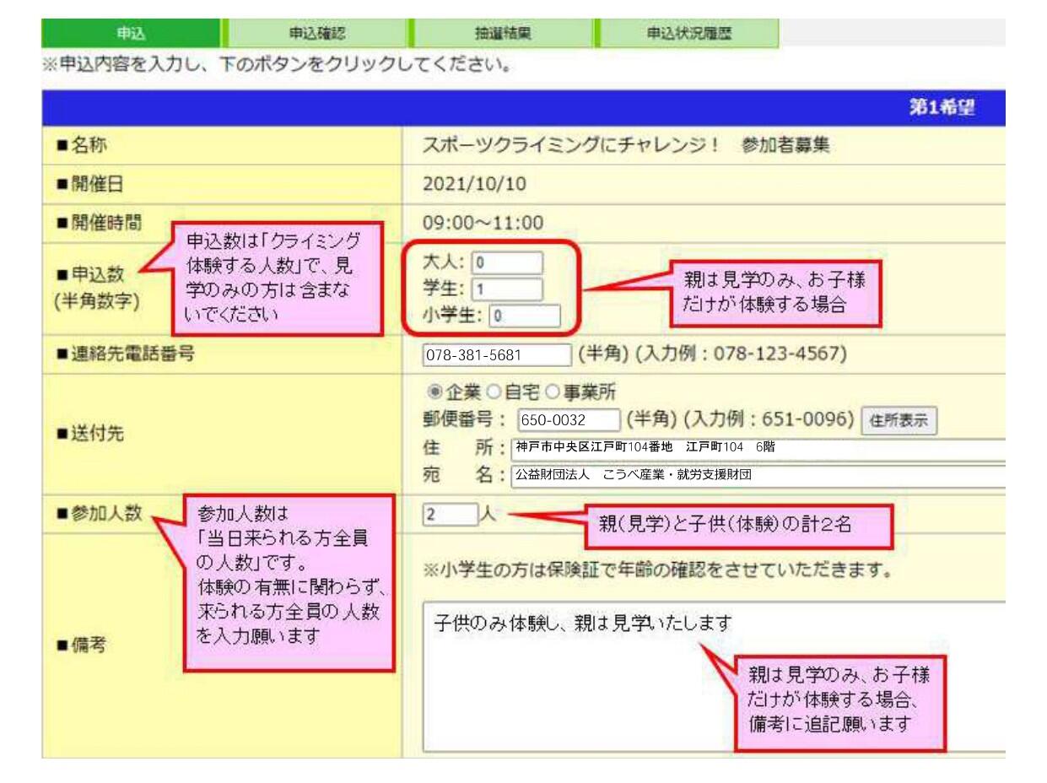Open the 申込 tab
1047x783 pixels.
(x=130, y=34)
